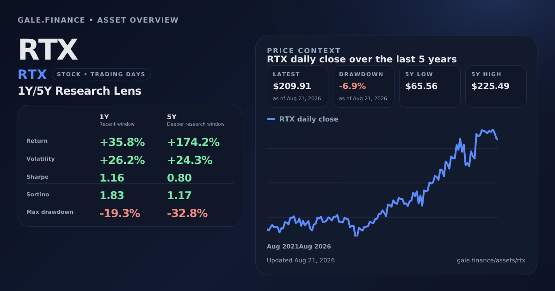
Task: Select the Sortino row label
Action: pyautogui.click(x=38, y=194)
